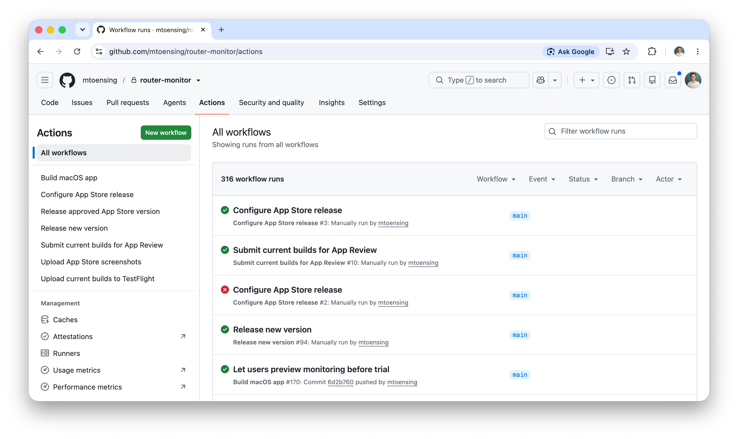Open the user profile avatar menu
This screenshot has width=738, height=439.
pyautogui.click(x=693, y=80)
